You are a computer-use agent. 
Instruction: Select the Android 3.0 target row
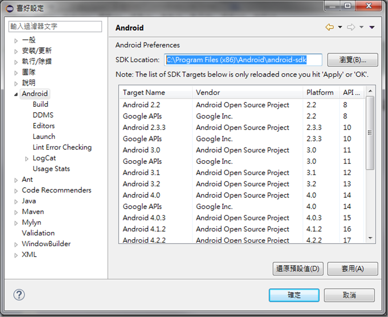coord(242,150)
